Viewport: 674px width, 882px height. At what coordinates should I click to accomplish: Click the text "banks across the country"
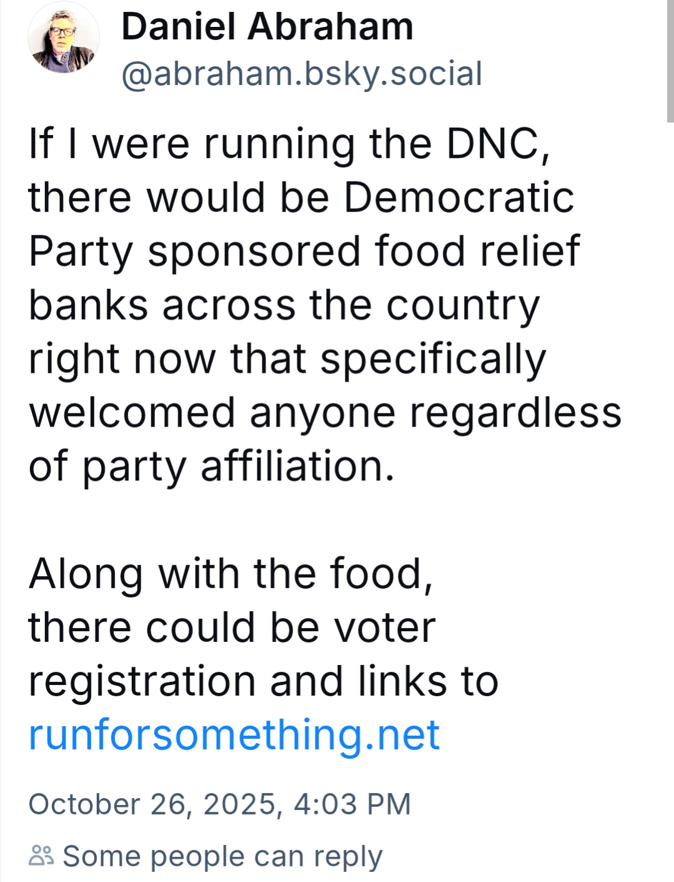(x=284, y=305)
